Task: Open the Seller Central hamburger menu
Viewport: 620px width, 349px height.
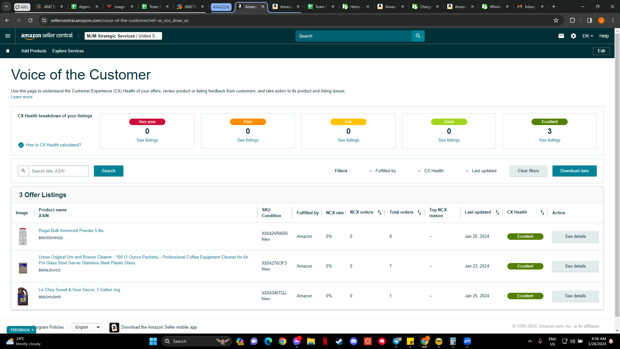Action: (x=8, y=36)
